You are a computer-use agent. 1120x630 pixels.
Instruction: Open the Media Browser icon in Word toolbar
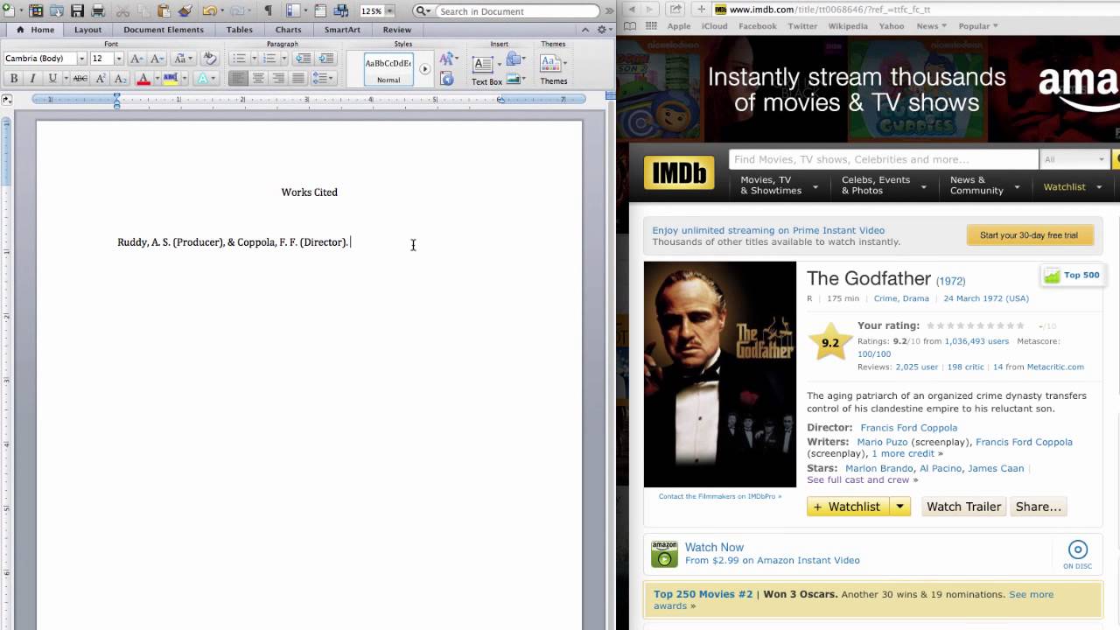[x=341, y=10]
